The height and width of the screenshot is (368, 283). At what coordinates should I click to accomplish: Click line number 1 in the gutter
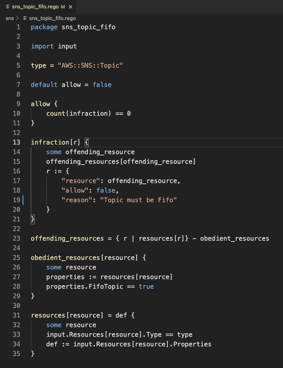[18, 27]
